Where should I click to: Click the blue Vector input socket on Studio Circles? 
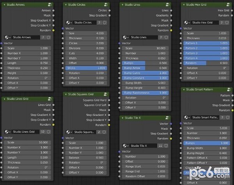63,28
